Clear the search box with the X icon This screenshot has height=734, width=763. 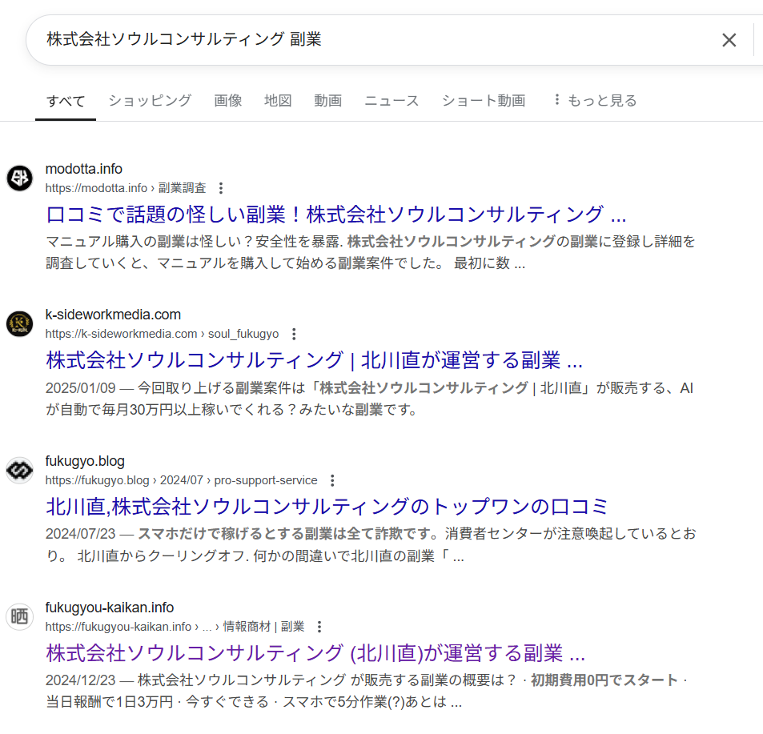coord(729,40)
